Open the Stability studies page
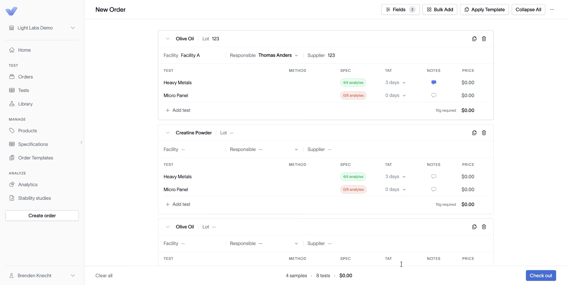The image size is (567, 285). pyautogui.click(x=34, y=198)
